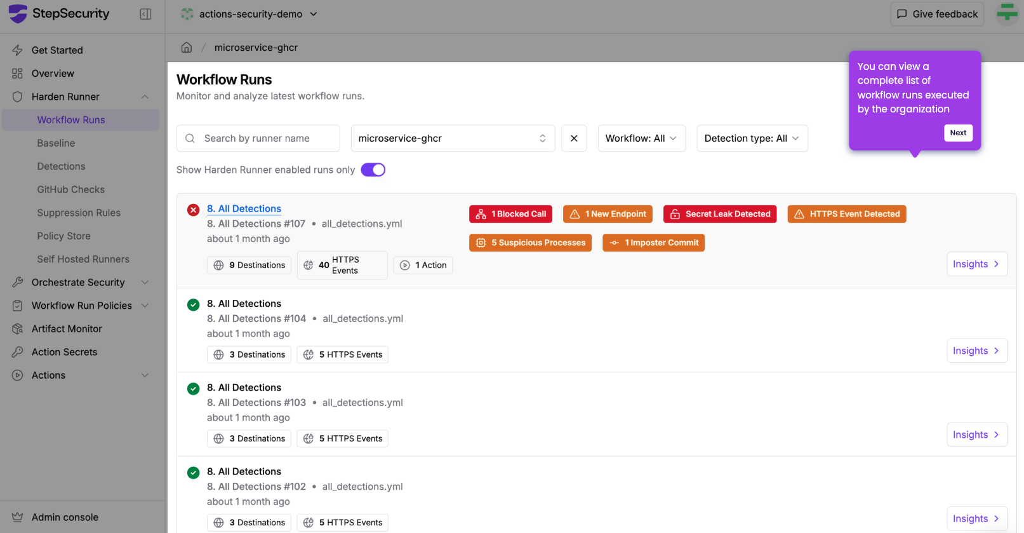Viewport: 1024px width, 533px height.
Task: Click the 1 Blocked Call badge
Action: (x=511, y=214)
